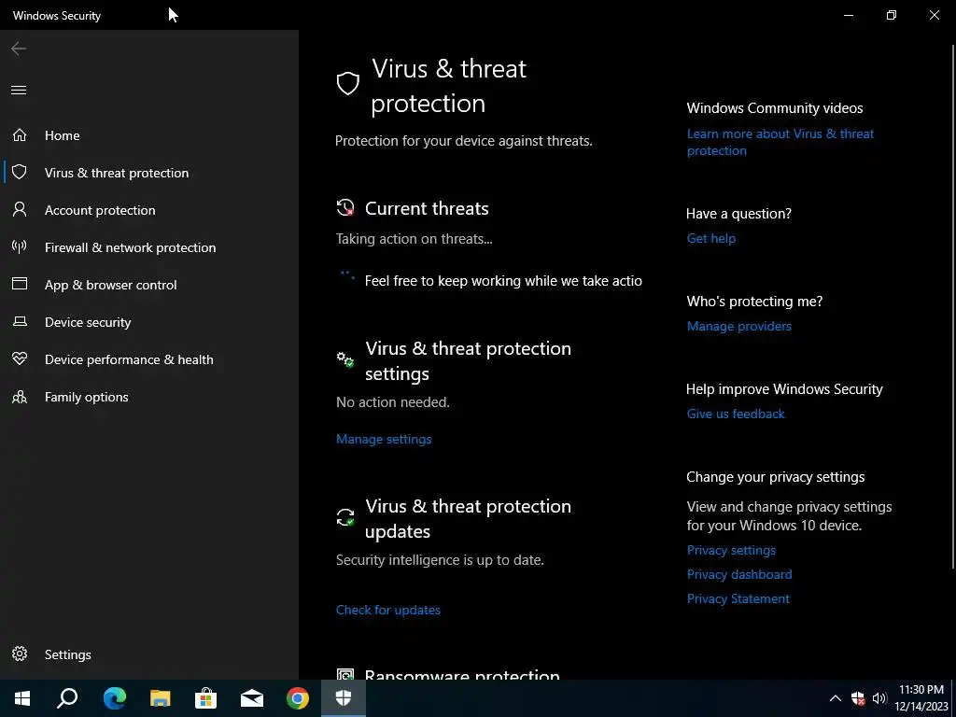Click the taskbar clock and date

[x=921, y=698]
